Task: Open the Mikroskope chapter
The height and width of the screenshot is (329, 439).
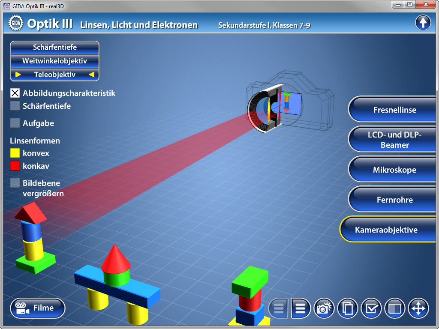Action: tap(394, 170)
